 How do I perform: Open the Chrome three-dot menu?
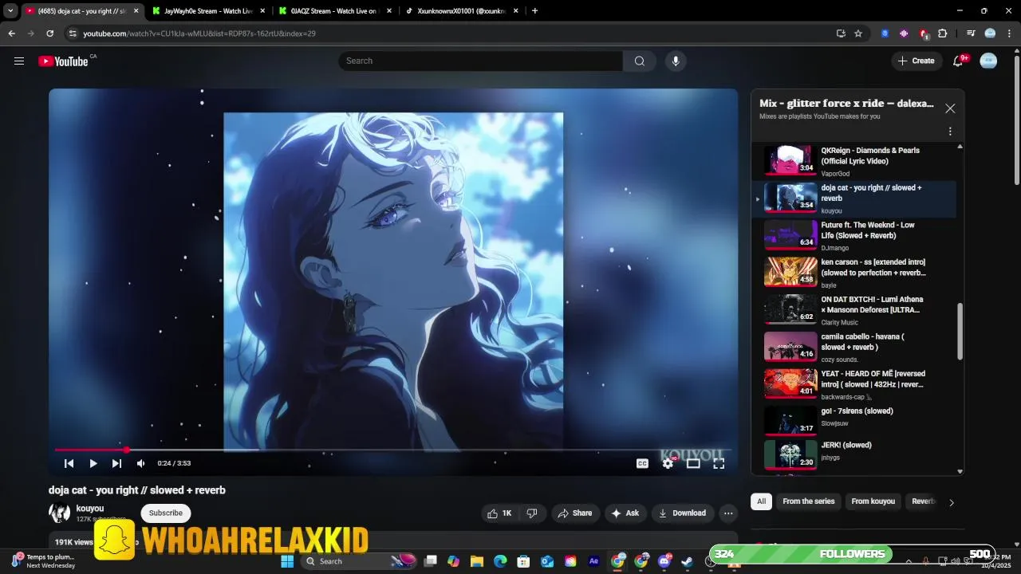tap(1008, 33)
